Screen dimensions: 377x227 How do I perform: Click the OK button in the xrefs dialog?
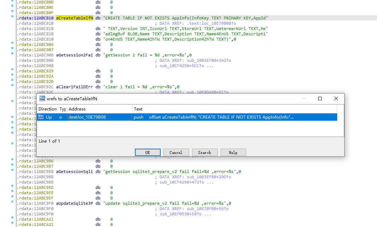click(148, 152)
